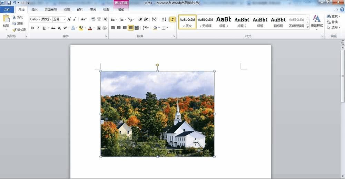Open the multilevel list dropdown

click(134, 19)
